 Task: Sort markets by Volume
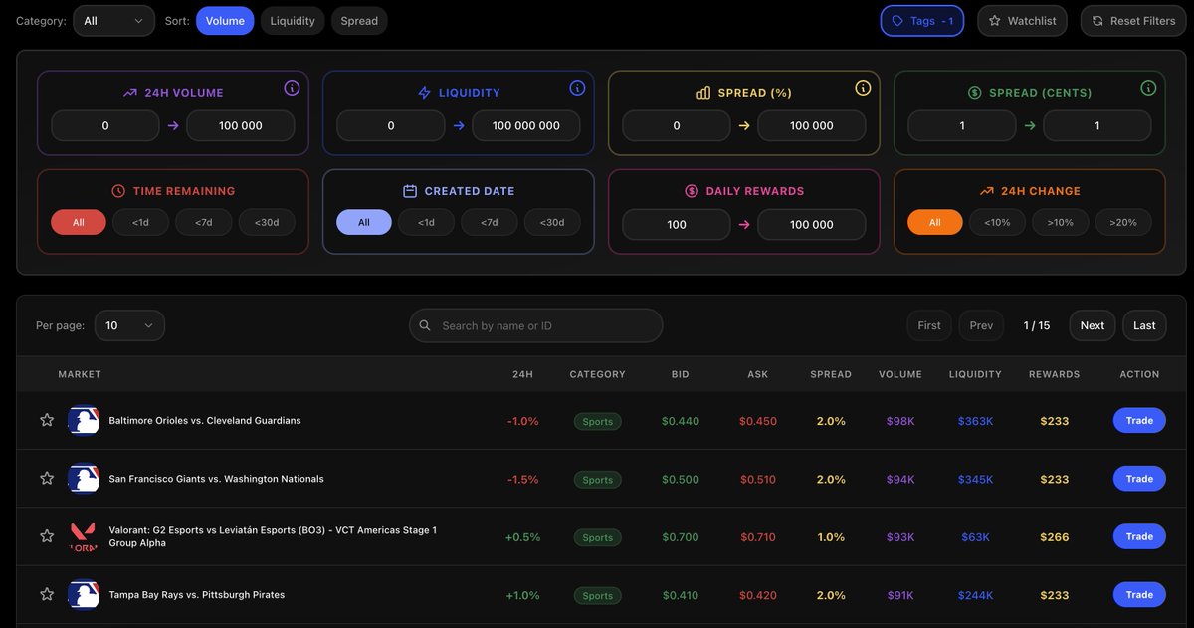click(x=225, y=21)
